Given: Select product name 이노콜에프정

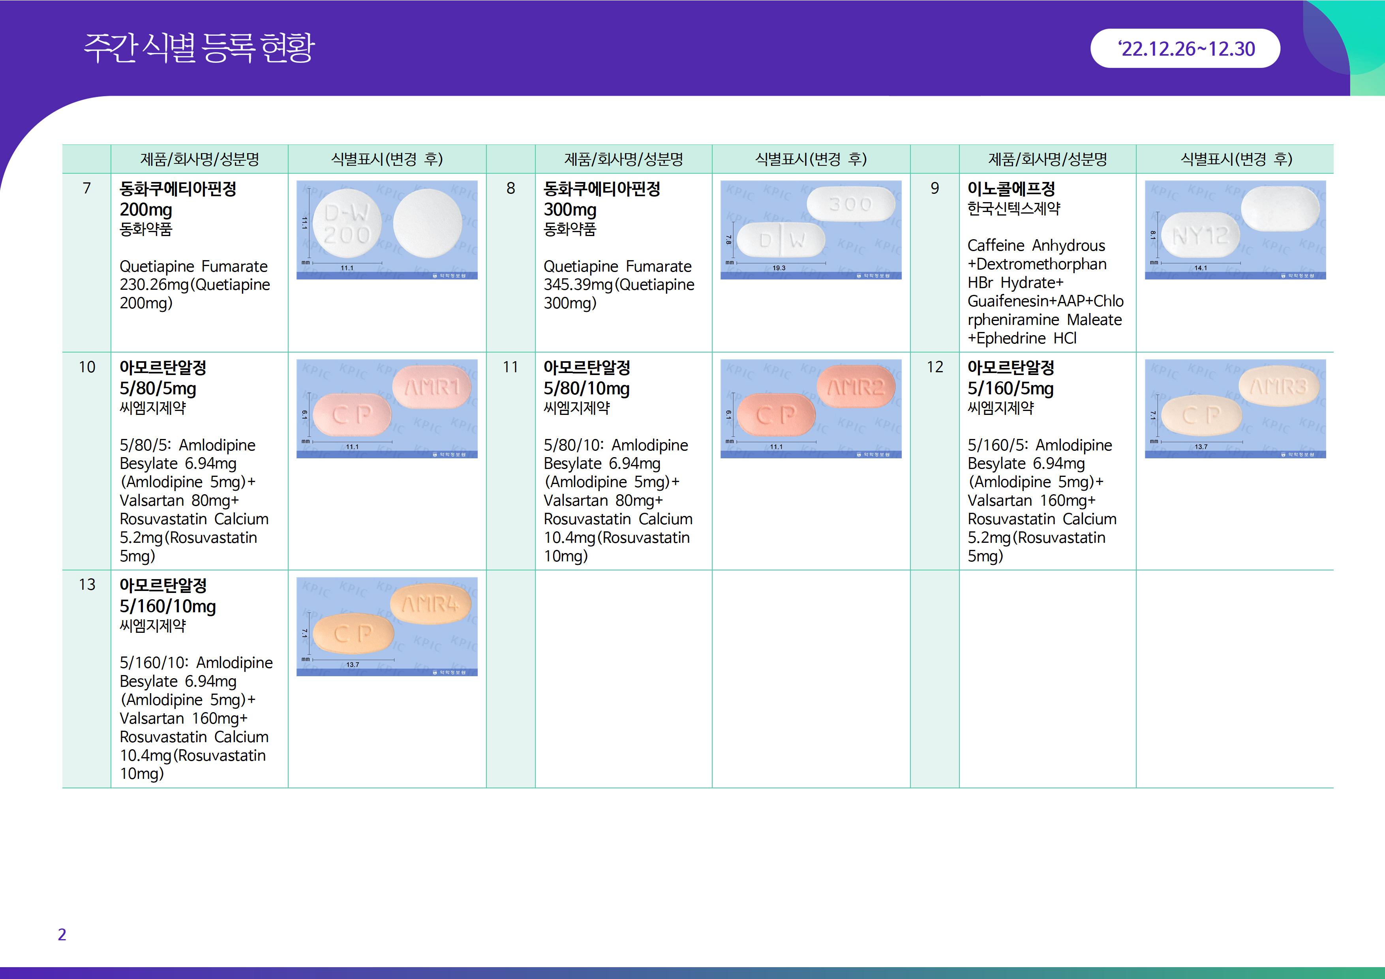Looking at the screenshot, I should 1011,189.
